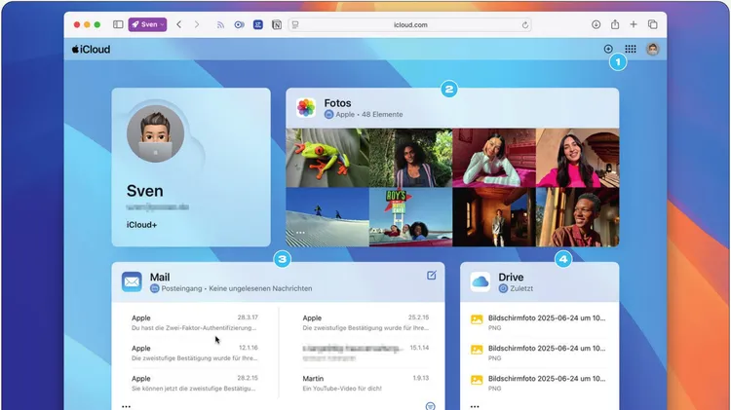The height and width of the screenshot is (410, 731).
Task: Click the Drive title
Action: click(x=511, y=278)
